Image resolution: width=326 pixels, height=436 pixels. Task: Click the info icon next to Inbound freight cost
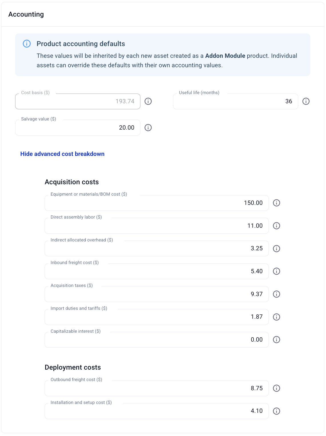pyautogui.click(x=276, y=271)
